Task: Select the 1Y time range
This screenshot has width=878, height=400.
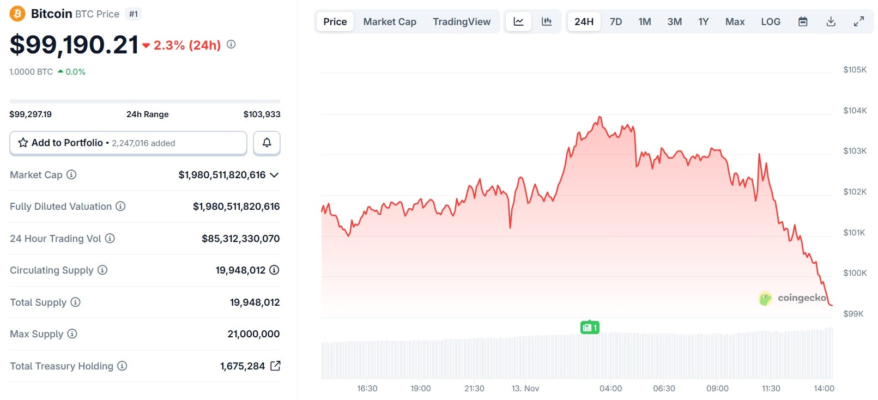Action: click(x=704, y=22)
